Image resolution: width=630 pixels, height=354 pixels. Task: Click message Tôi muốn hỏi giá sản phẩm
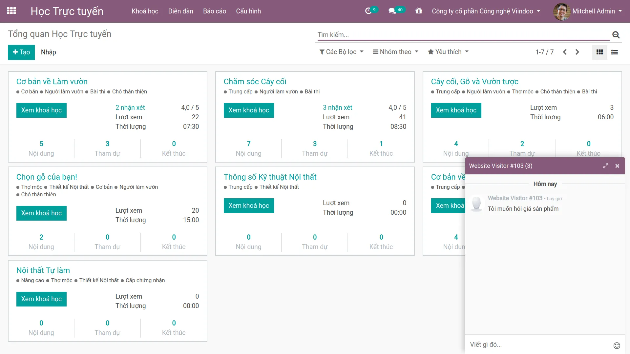click(523, 209)
